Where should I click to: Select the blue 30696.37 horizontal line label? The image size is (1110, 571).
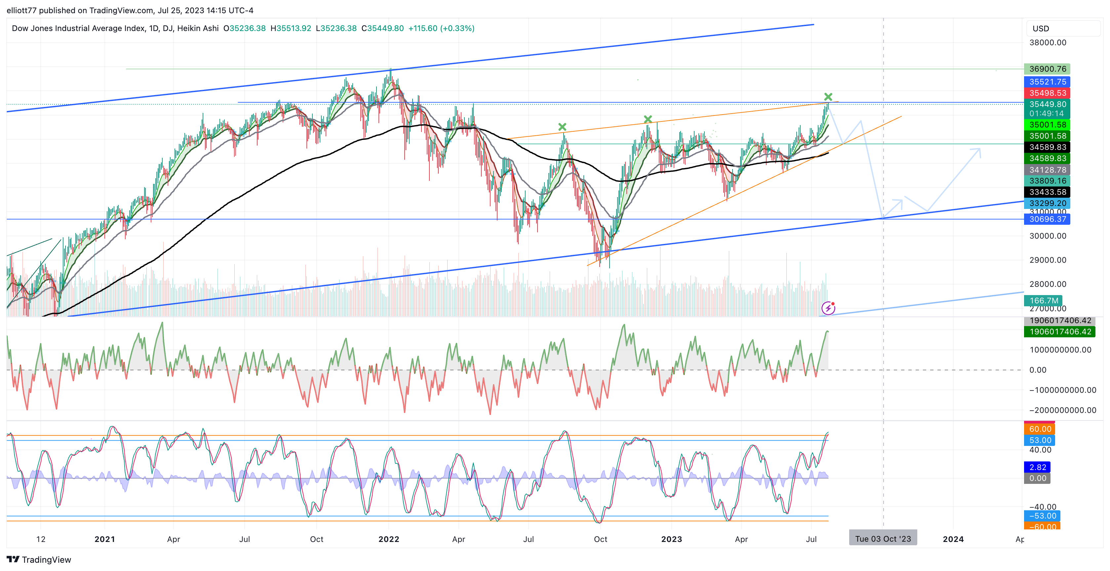tap(1047, 219)
